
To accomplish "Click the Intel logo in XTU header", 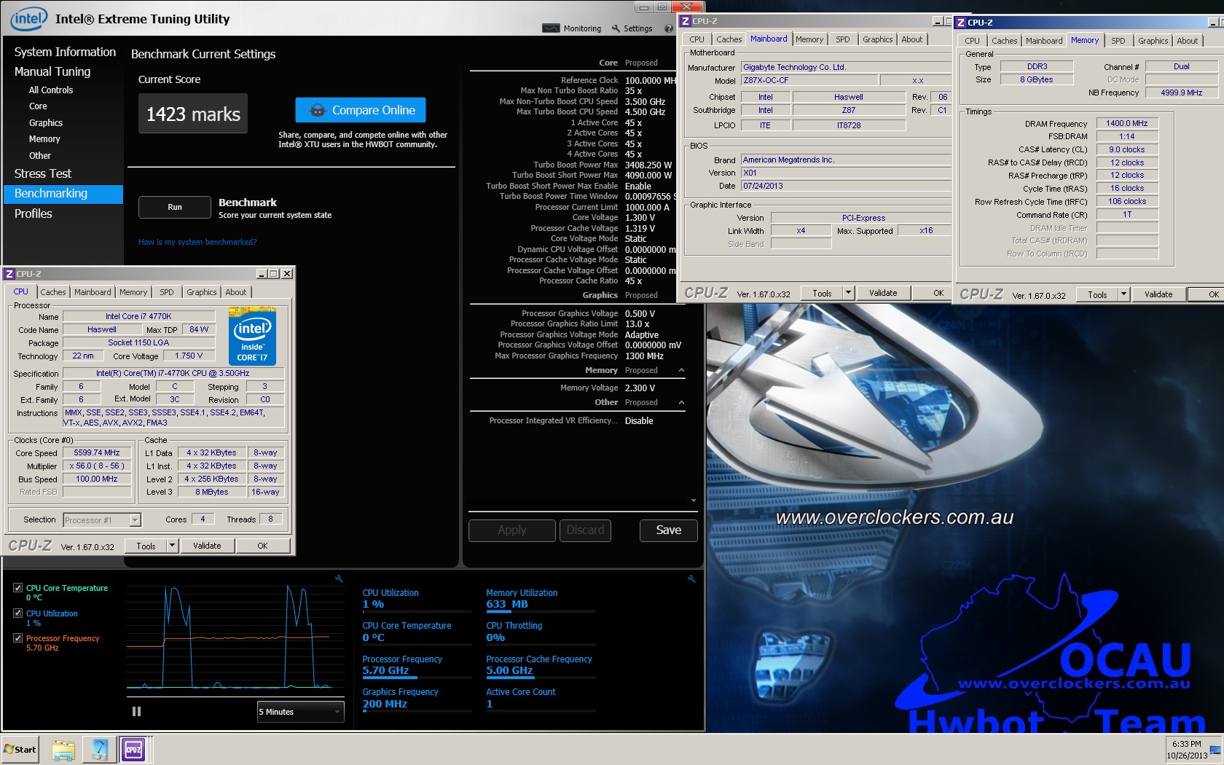I will [29, 18].
